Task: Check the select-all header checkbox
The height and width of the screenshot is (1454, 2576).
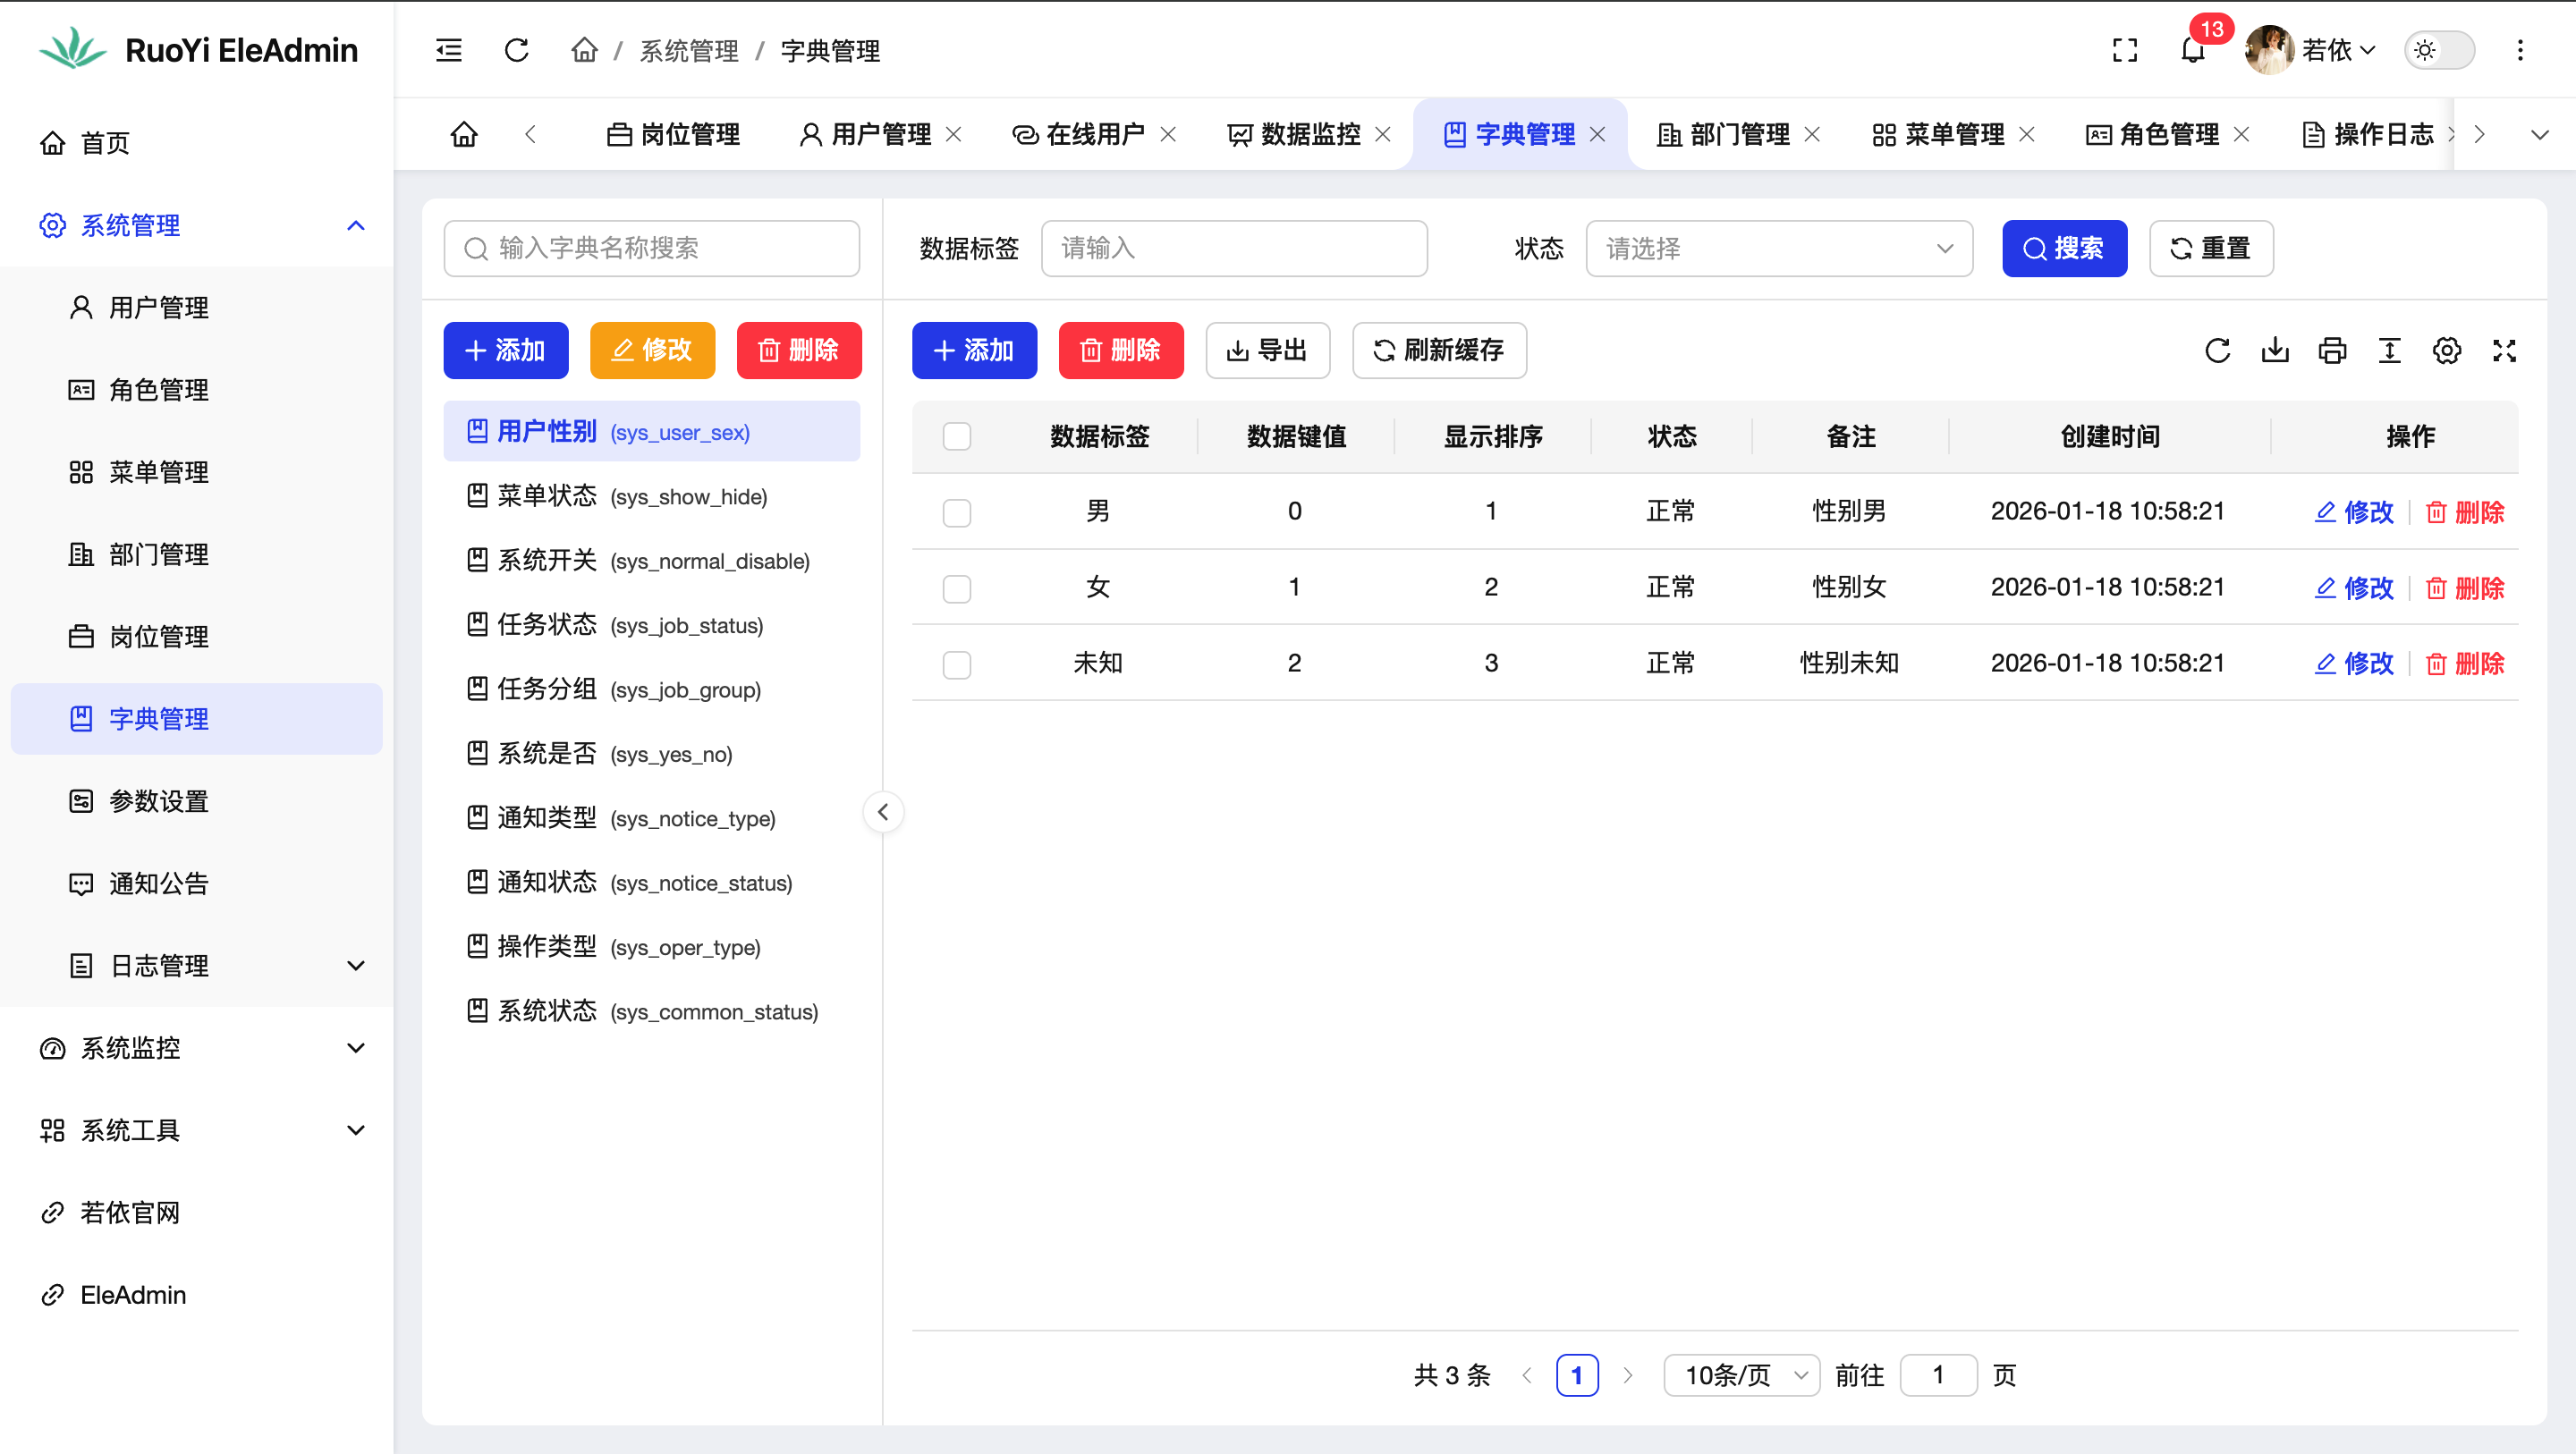Action: (956, 436)
